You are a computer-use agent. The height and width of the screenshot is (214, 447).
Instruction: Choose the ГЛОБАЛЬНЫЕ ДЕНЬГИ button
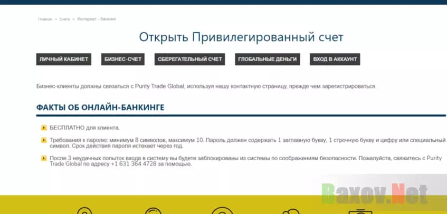268,59
